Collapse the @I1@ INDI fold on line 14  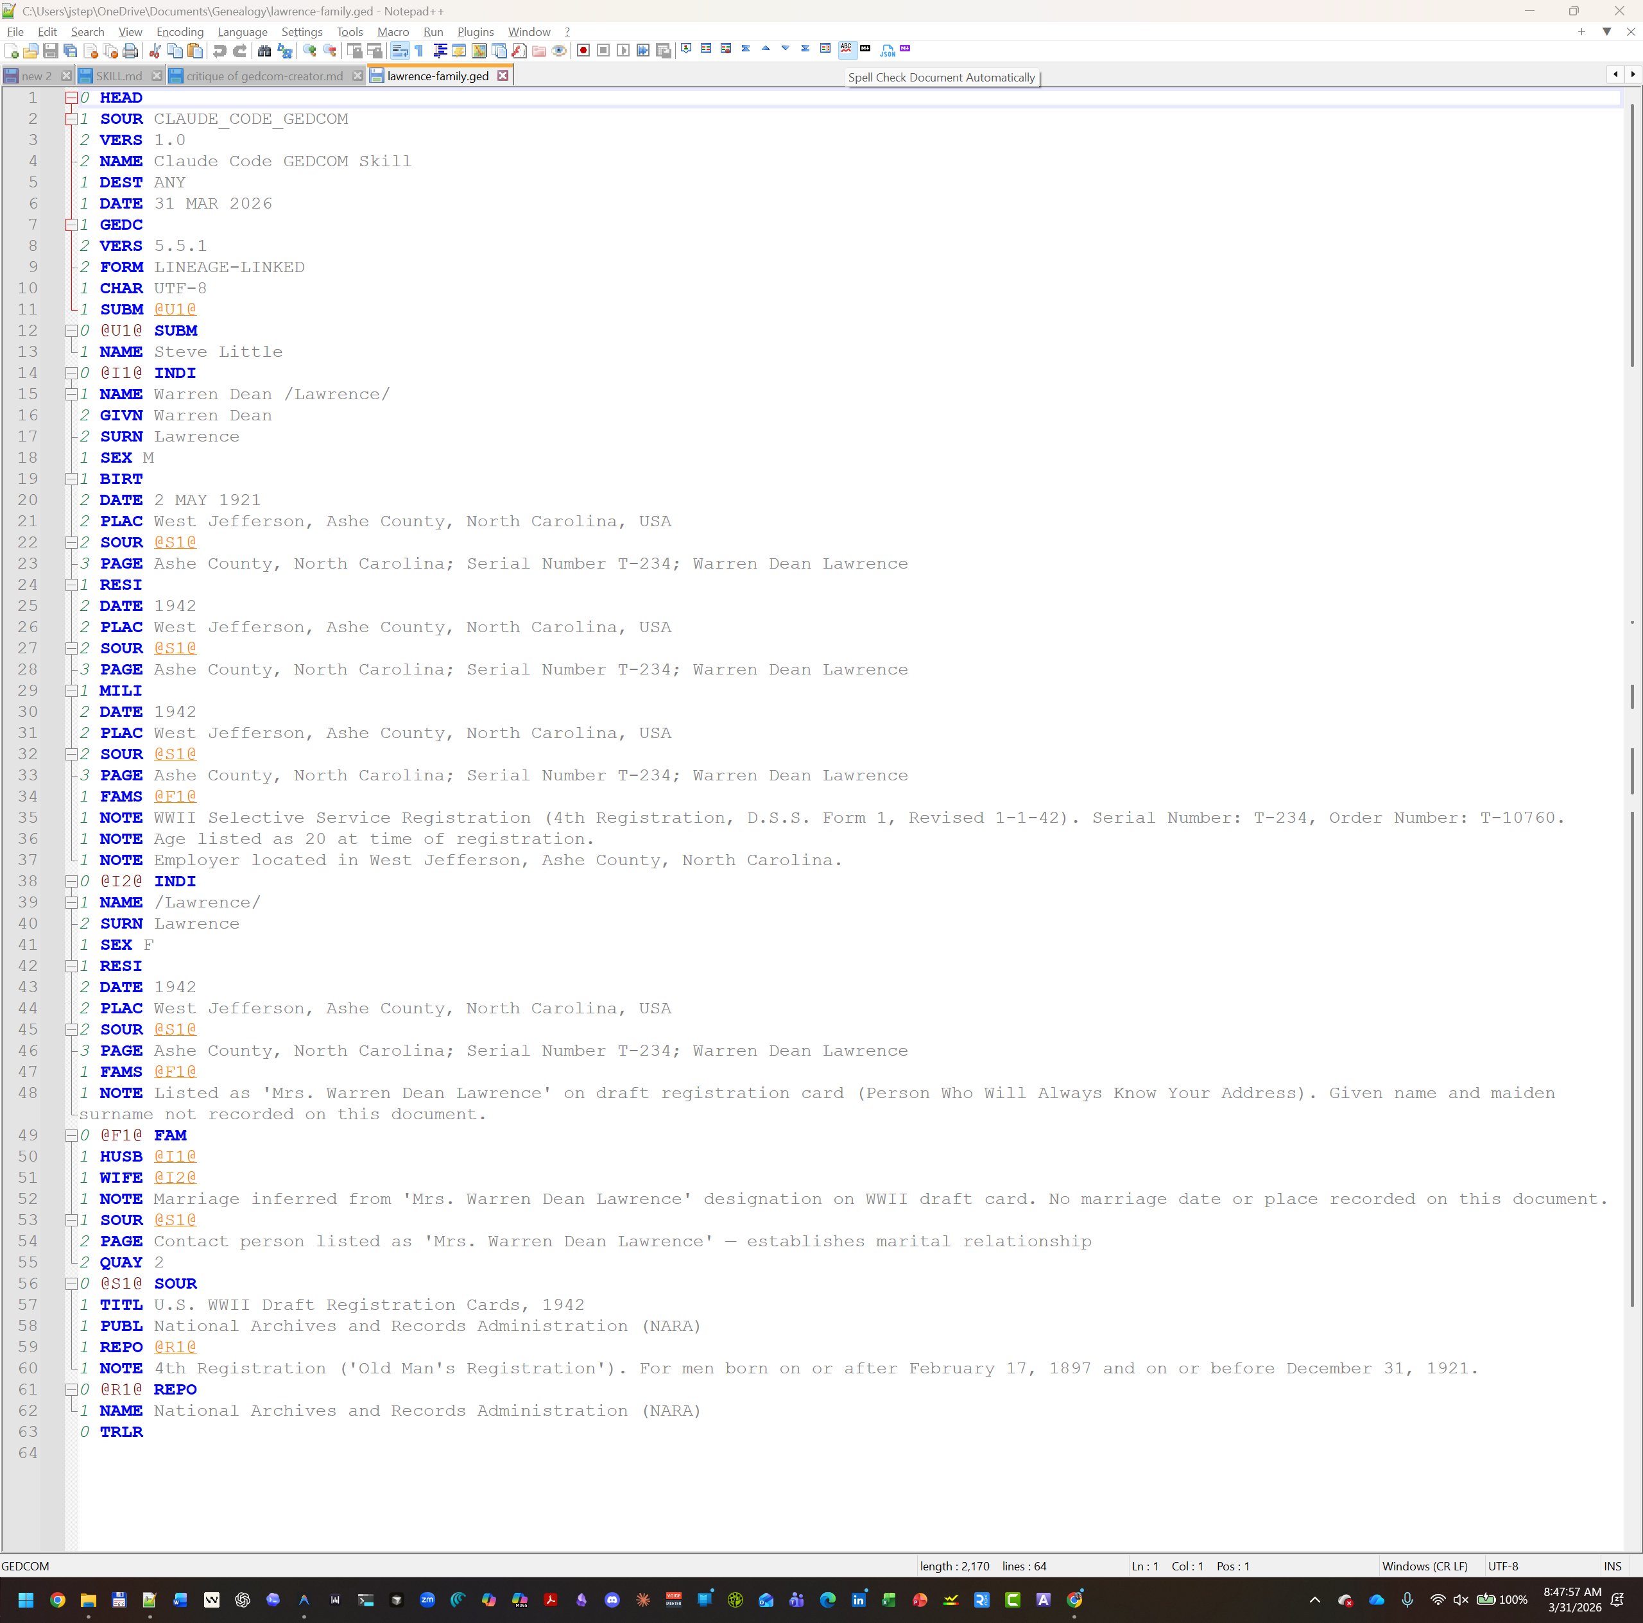click(x=71, y=374)
